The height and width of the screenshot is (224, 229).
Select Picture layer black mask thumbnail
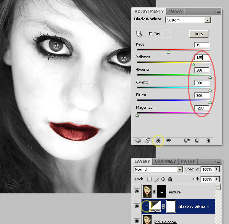(x=161, y=191)
